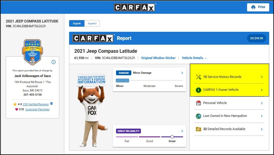Screen dimensions: 274x155
Task: Click the damage severity striped bar
Action: pos(123,81)
